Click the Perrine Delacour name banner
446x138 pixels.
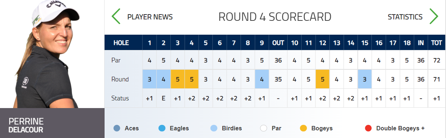[52, 123]
